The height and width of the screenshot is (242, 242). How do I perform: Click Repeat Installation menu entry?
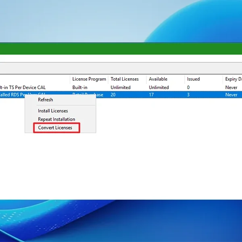(x=56, y=119)
